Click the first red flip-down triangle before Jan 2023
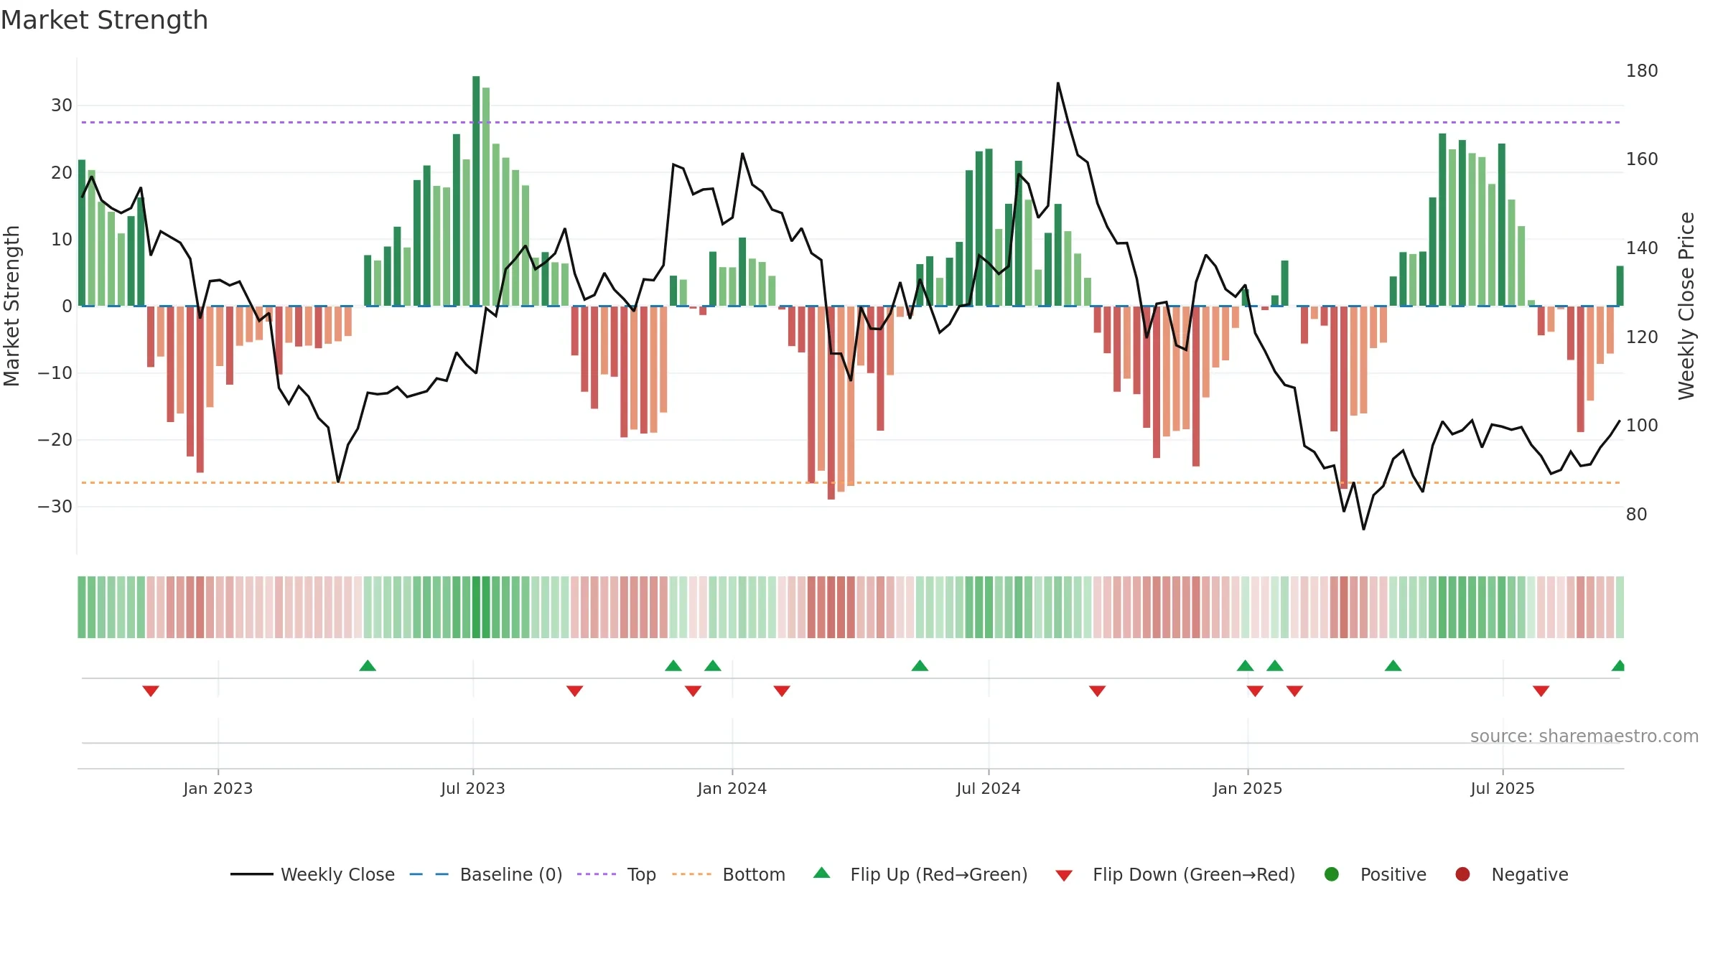 coord(151,691)
